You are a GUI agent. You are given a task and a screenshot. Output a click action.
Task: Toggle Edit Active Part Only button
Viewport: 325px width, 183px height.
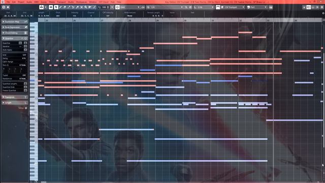point(222,7)
